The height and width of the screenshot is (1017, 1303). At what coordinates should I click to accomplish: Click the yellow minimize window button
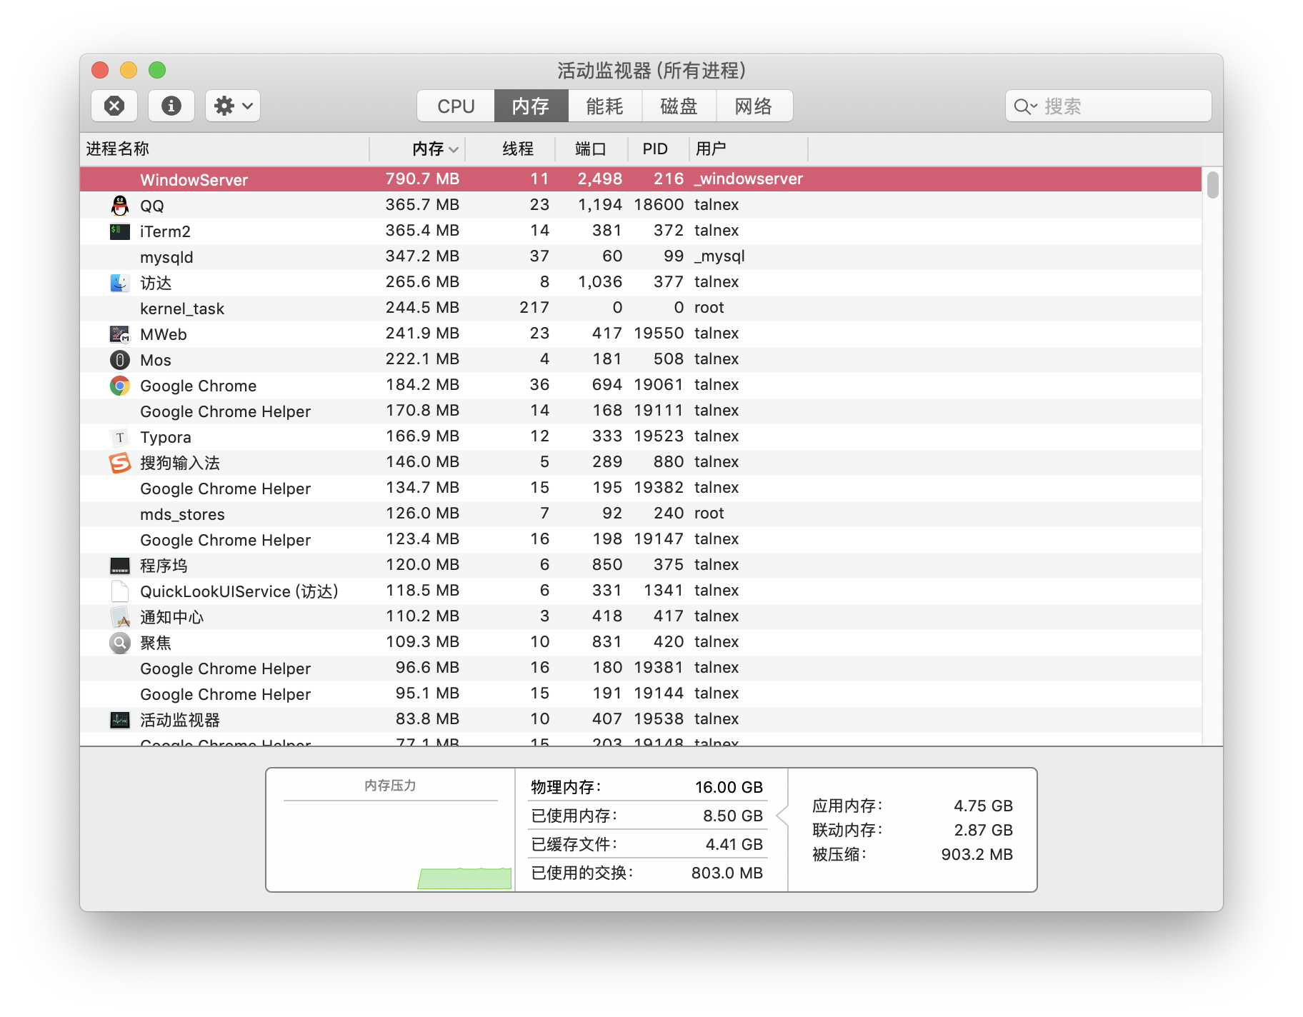pos(129,70)
